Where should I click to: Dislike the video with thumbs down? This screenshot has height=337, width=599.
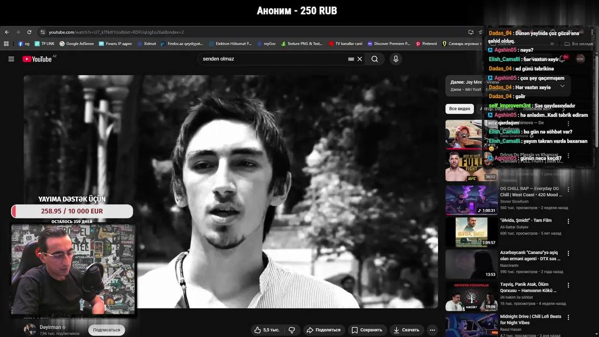coord(292,330)
